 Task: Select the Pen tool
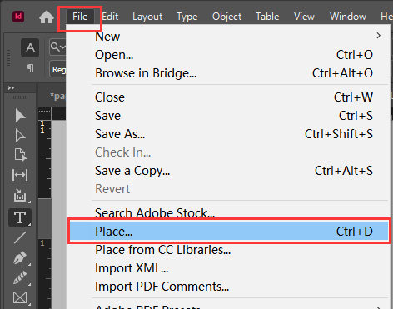coord(20,258)
